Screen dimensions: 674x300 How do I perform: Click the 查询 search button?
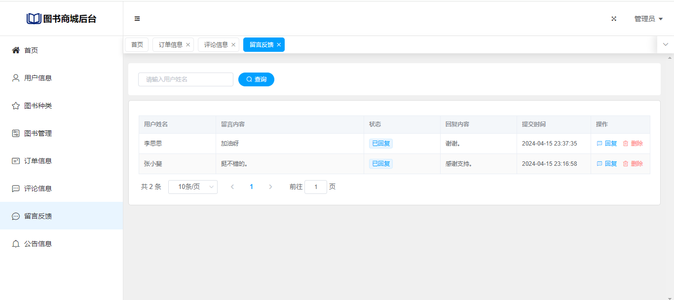[x=256, y=79]
